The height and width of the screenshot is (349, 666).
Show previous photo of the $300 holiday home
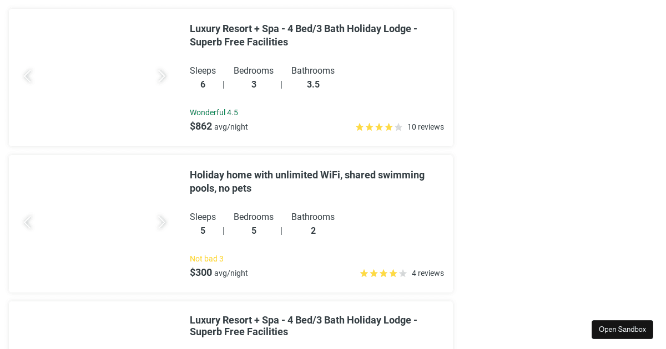(x=27, y=222)
